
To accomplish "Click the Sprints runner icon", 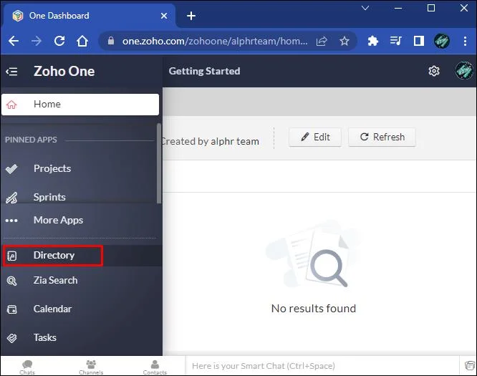I will point(11,198).
